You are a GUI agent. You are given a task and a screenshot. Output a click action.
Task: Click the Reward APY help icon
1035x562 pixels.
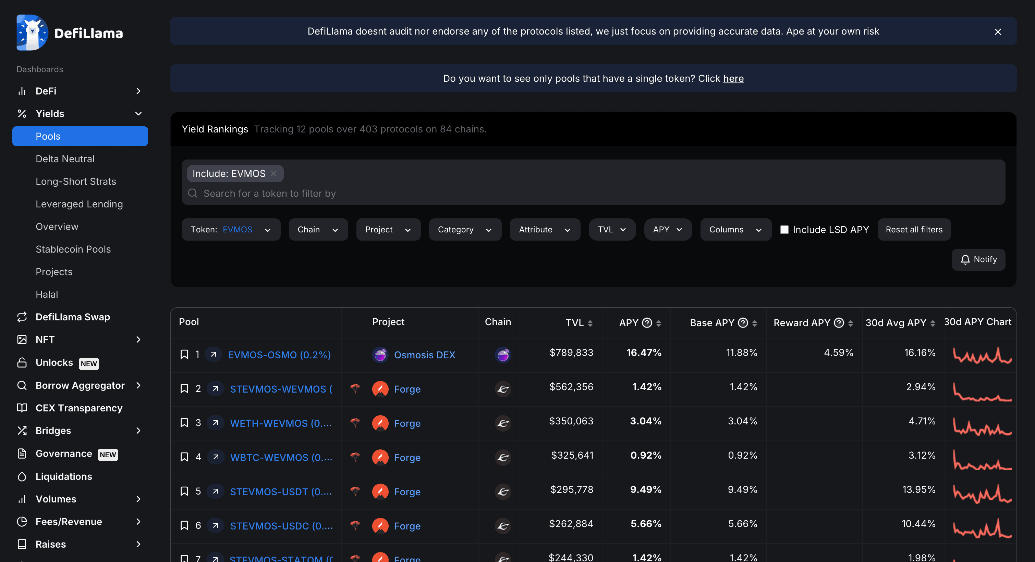coord(839,322)
